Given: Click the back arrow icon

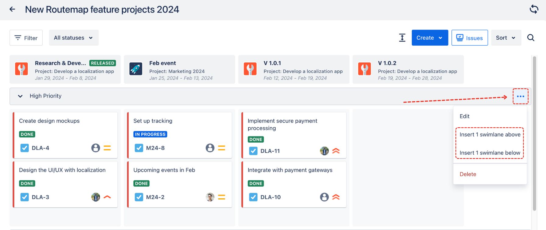Looking at the screenshot, I should (x=12, y=9).
